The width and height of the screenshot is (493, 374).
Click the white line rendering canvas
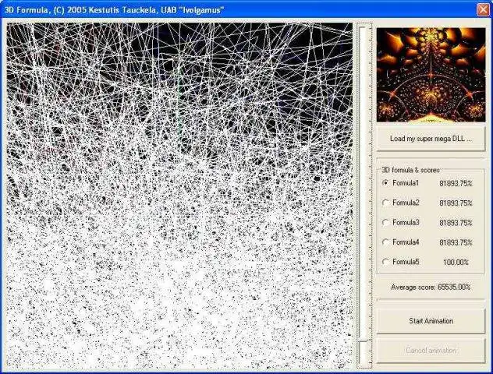(x=179, y=196)
